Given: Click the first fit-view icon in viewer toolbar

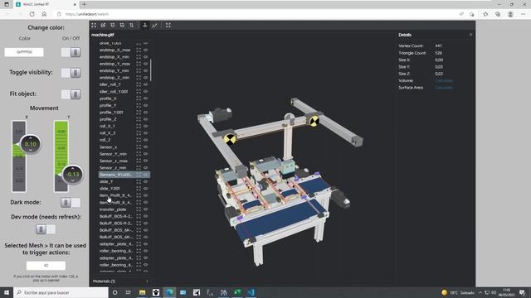Looking at the screenshot, I should [94, 26].
